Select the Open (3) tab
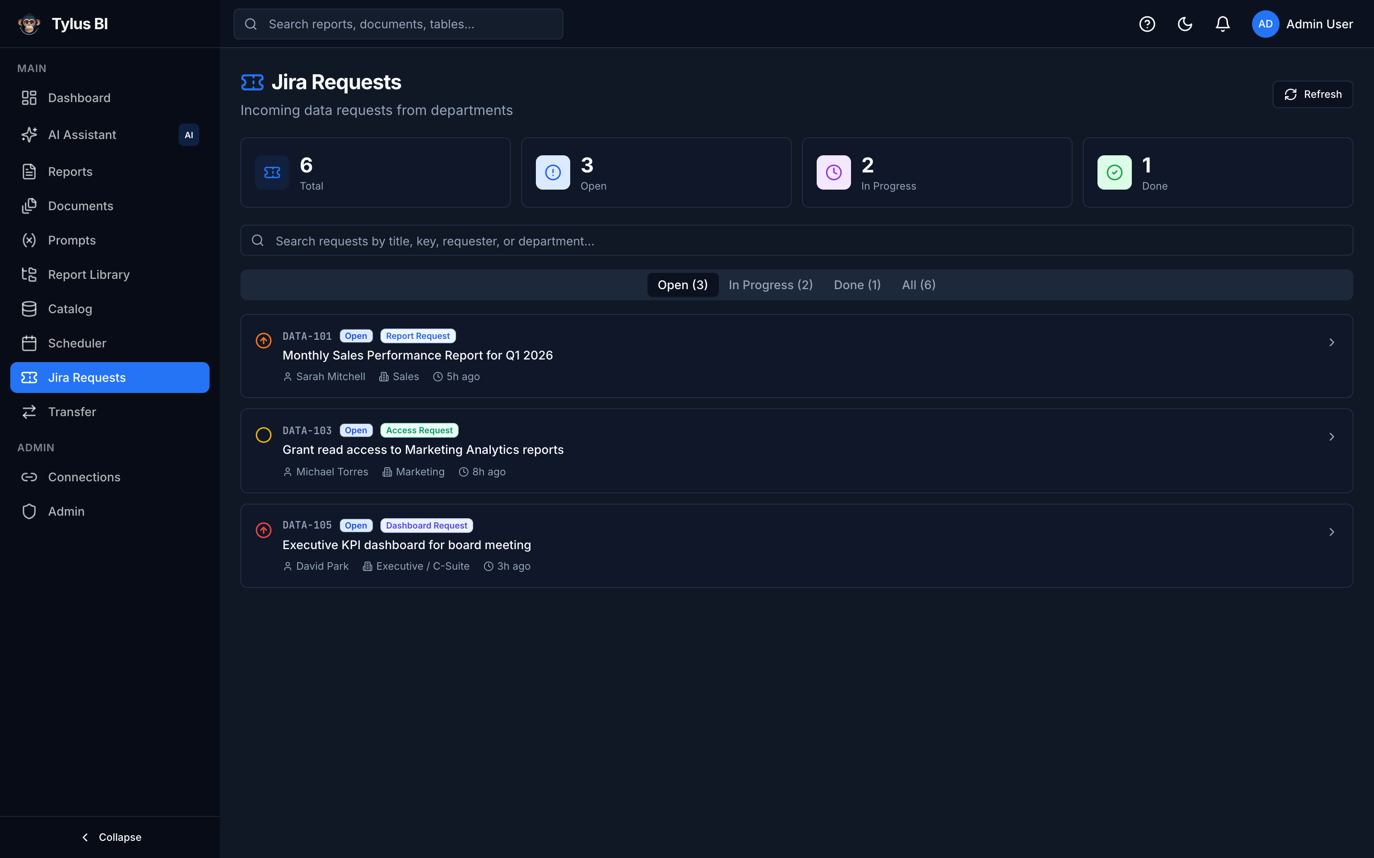Viewport: 1374px width, 858px height. [x=682, y=285]
